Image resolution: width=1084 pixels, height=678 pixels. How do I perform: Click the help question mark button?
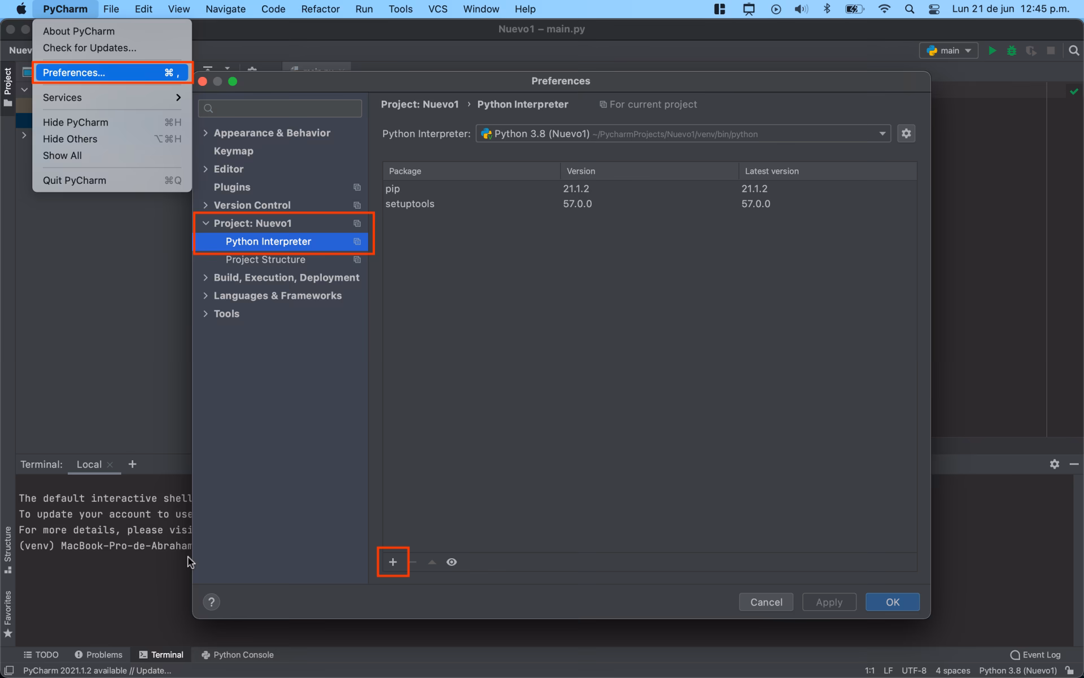coord(211,602)
